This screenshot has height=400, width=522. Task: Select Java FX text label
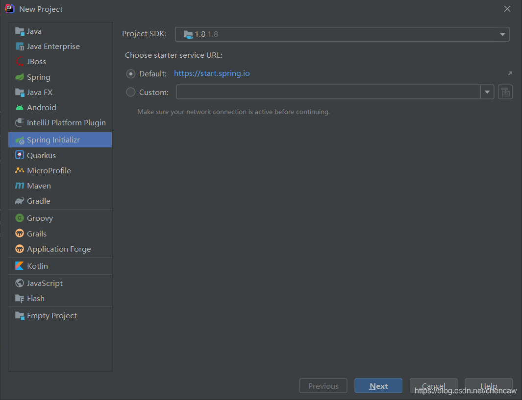pos(40,93)
